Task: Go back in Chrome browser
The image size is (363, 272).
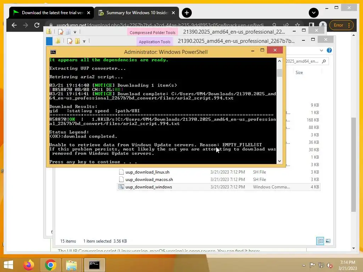Action: coord(14,25)
